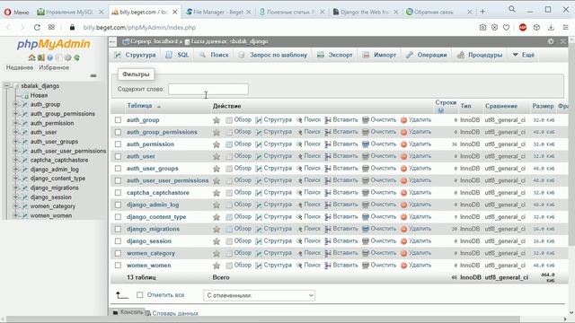Open phpMyAdmin home via the house icon
Image resolution: width=575 pixels, height=323 pixels.
point(32,57)
